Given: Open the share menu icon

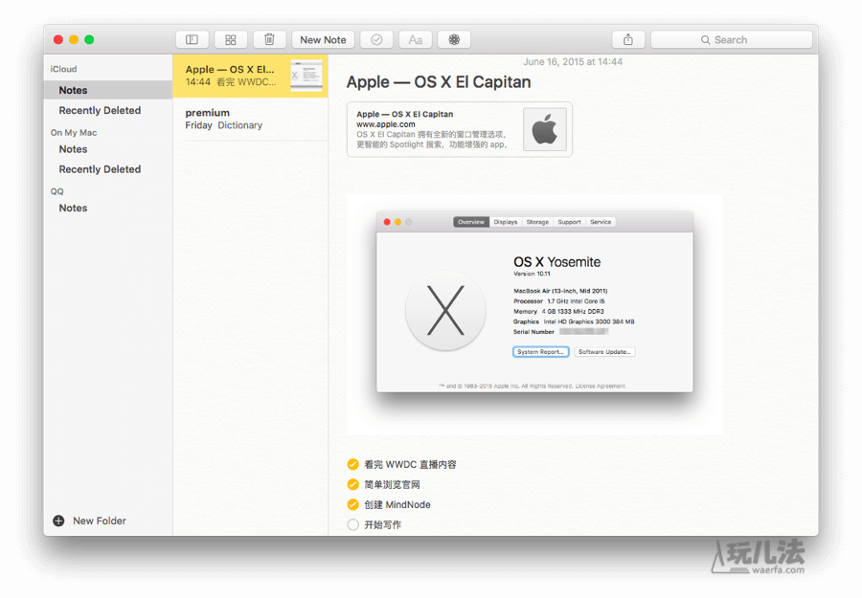Looking at the screenshot, I should [628, 39].
